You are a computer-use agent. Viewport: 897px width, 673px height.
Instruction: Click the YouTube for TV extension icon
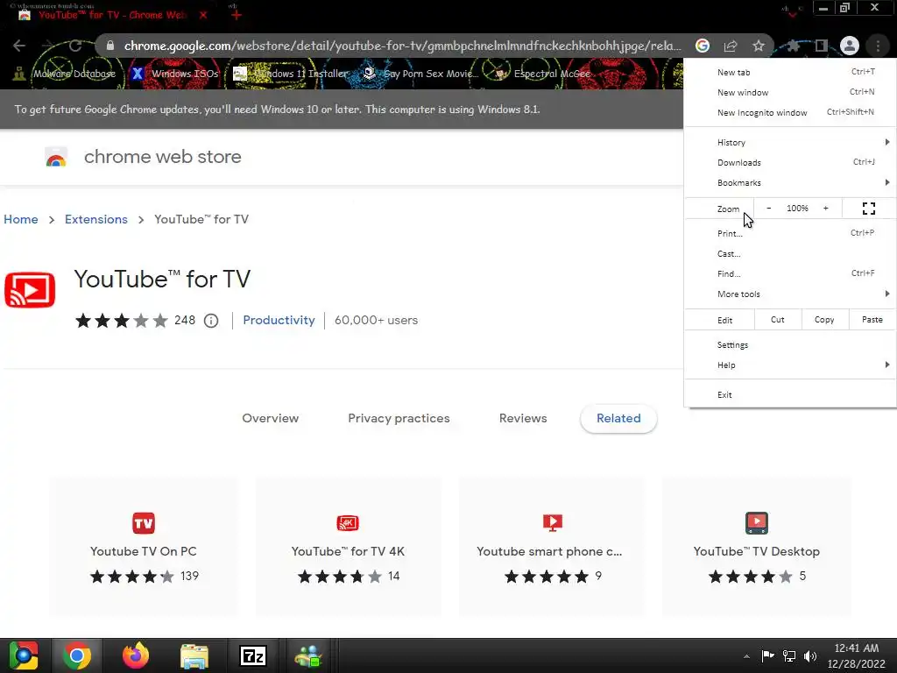click(x=30, y=290)
